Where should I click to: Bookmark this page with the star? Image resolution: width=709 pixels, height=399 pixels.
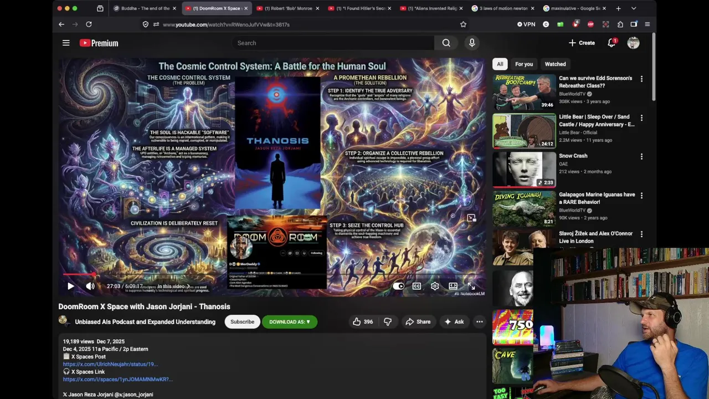(x=463, y=24)
